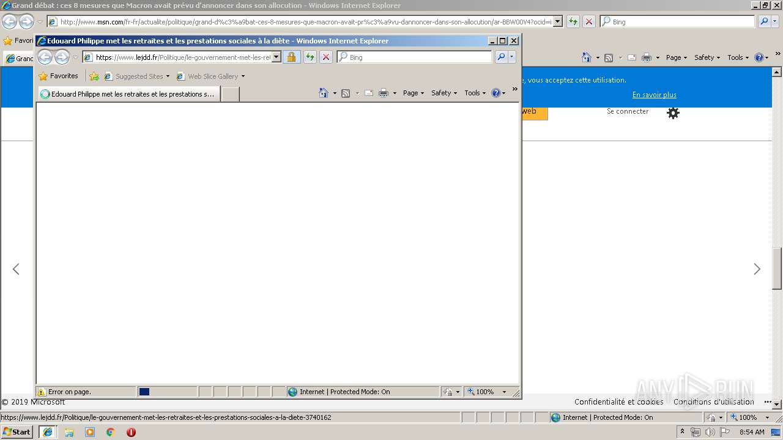Open address dropdown in background MSN window
The height and width of the screenshot is (440, 783).
click(558, 21)
